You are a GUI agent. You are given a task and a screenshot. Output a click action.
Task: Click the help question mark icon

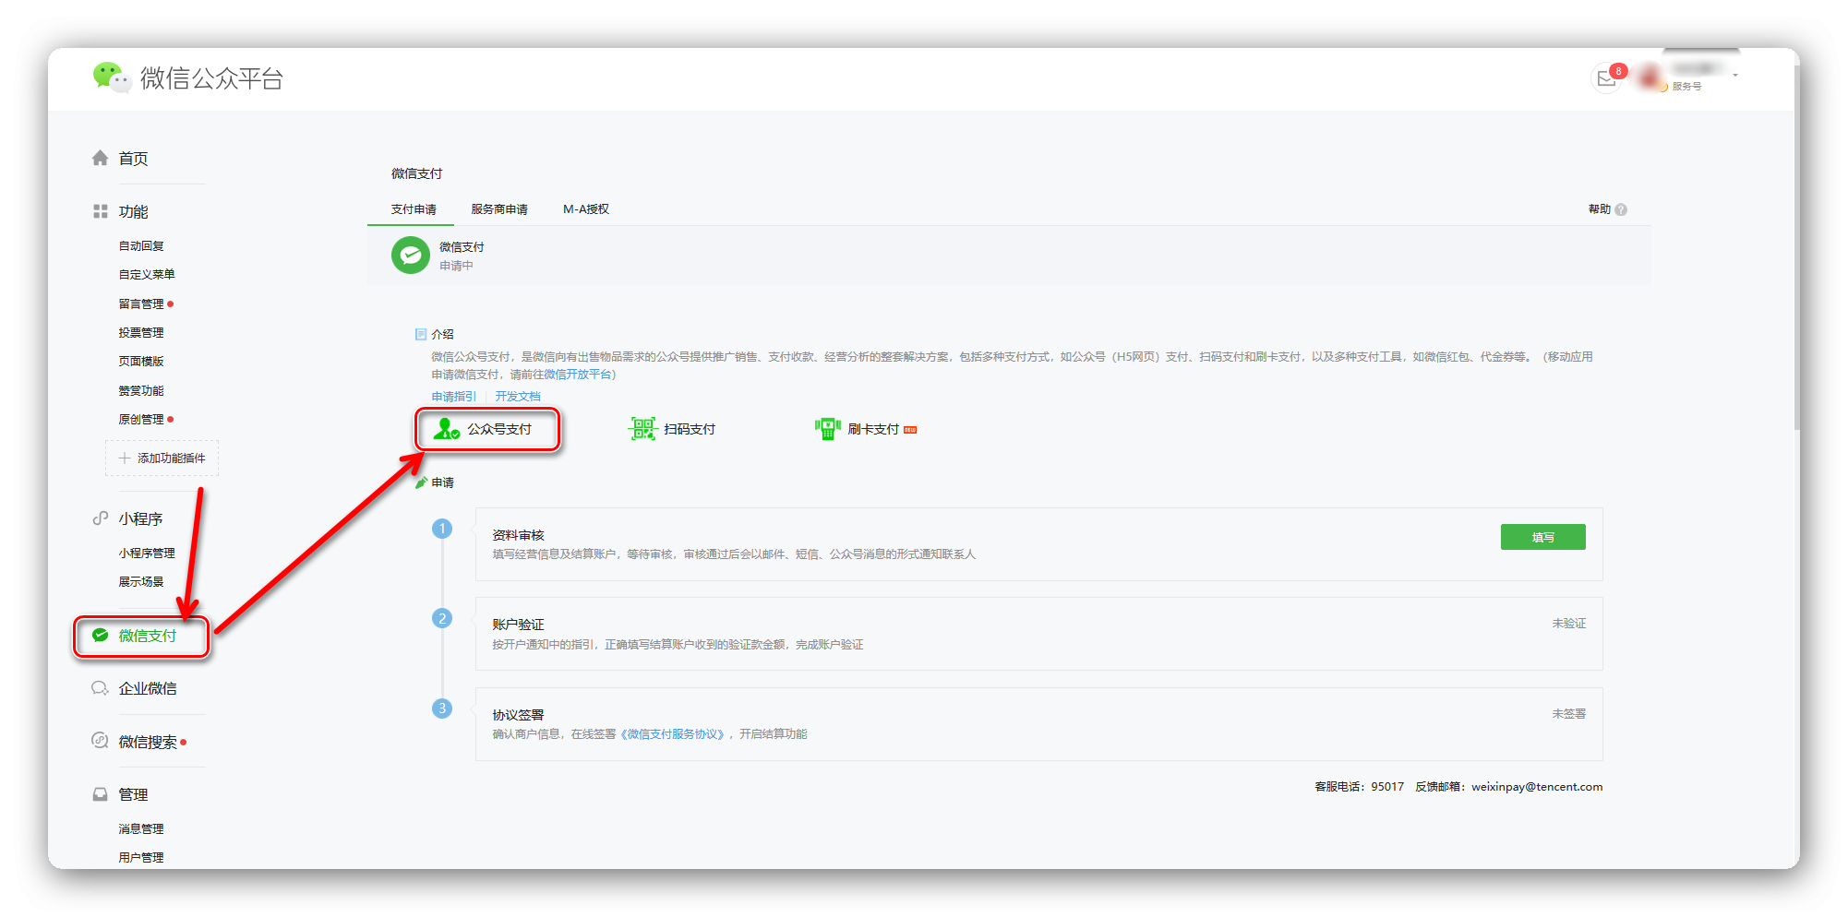pyautogui.click(x=1621, y=210)
